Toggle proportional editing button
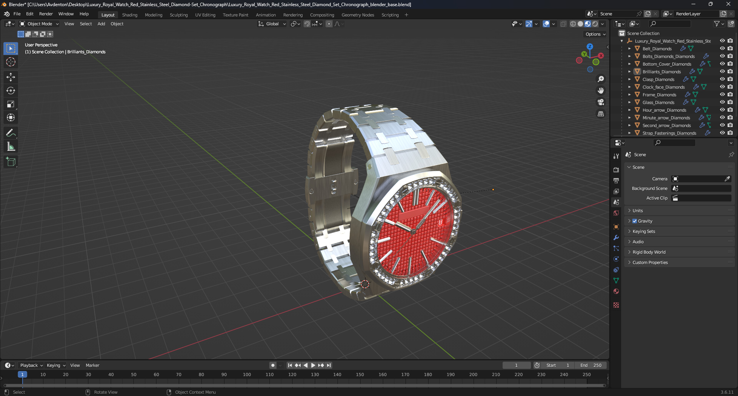This screenshot has height=396, width=738. 329,24
